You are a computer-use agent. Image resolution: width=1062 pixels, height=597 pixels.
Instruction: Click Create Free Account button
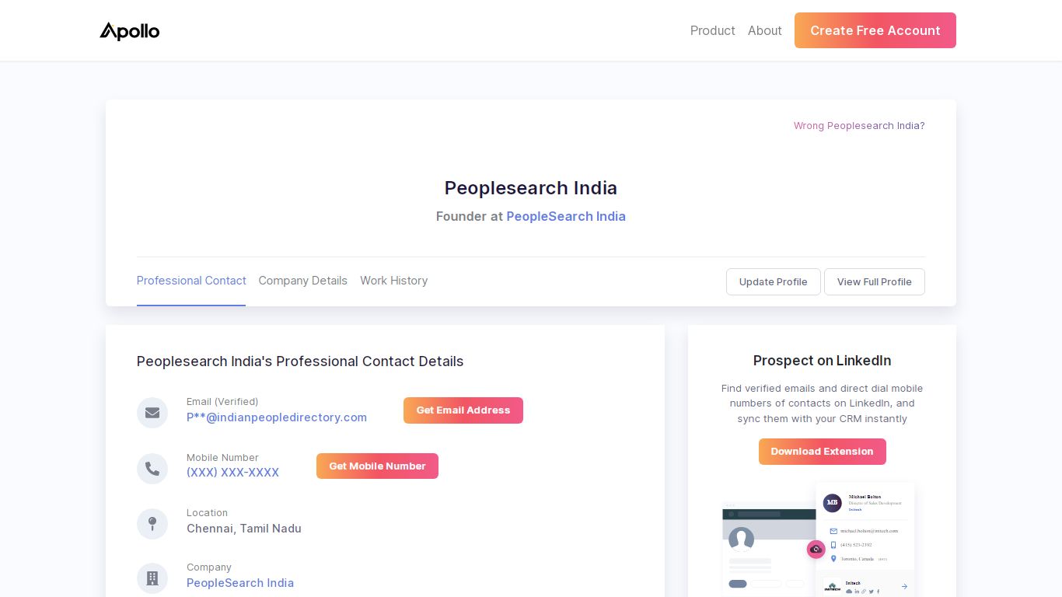click(x=875, y=30)
